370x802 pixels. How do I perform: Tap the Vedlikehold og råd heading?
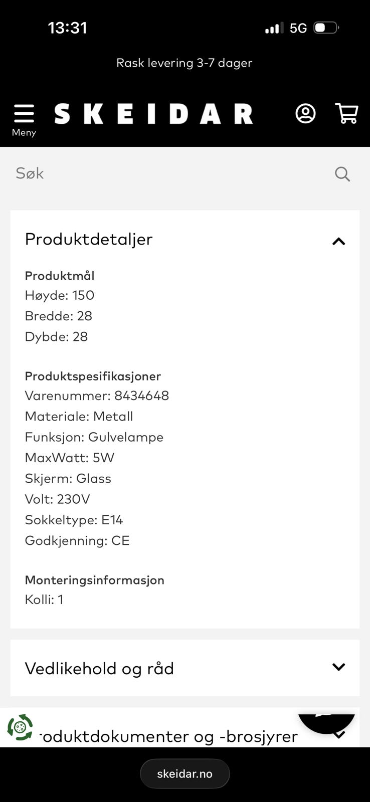tap(99, 668)
